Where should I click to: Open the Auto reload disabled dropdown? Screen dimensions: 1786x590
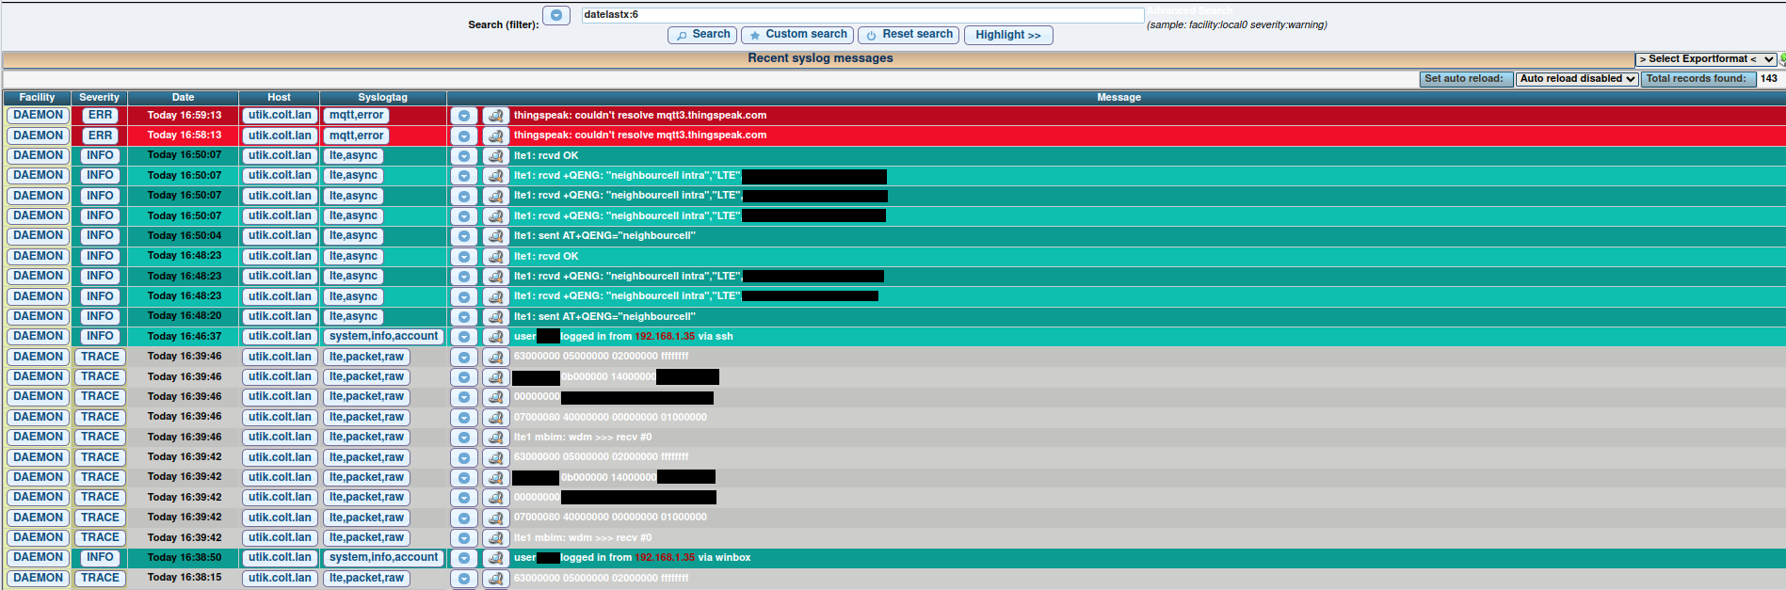[x=1576, y=79]
